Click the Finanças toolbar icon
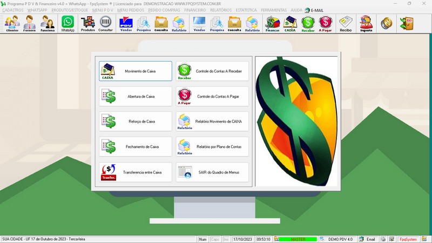 tap(273, 23)
